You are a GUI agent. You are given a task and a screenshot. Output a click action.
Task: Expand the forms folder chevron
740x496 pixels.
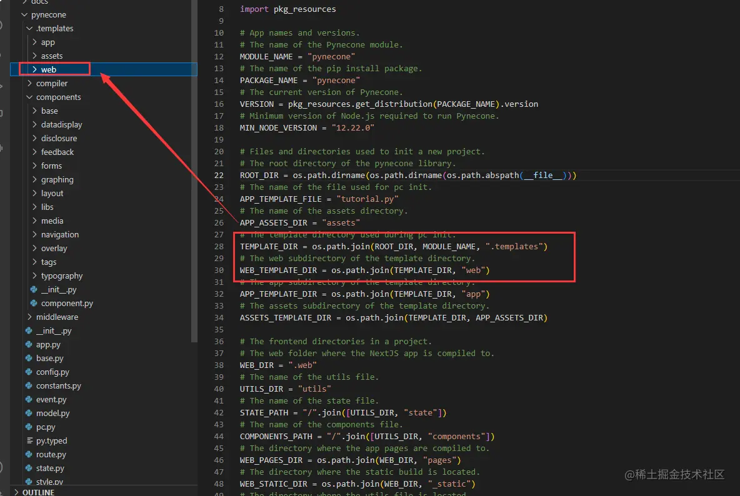click(34, 166)
